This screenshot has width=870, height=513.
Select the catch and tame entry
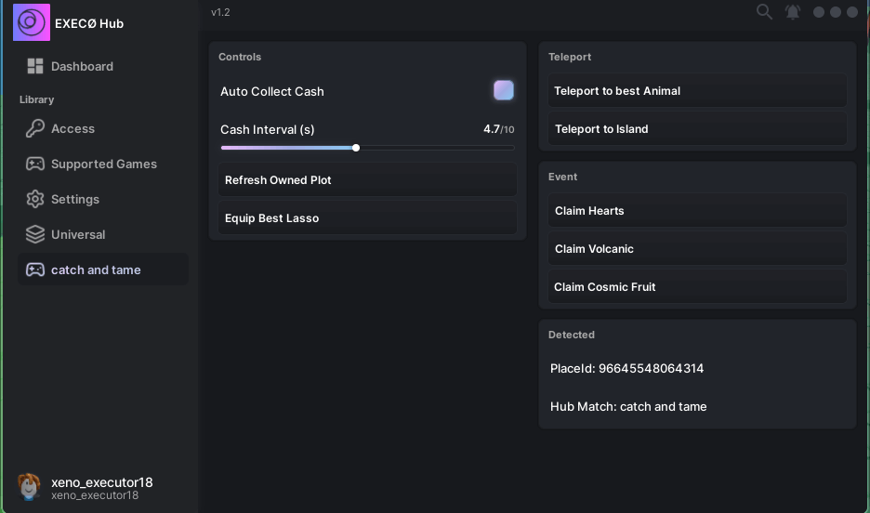pyautogui.click(x=103, y=270)
